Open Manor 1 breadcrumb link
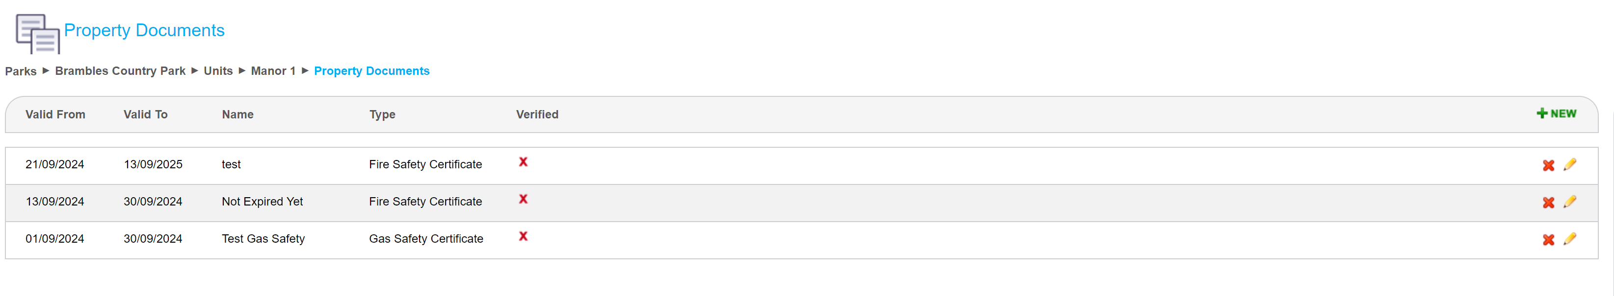The image size is (1614, 296). click(272, 71)
